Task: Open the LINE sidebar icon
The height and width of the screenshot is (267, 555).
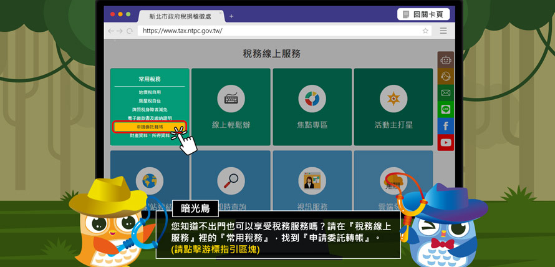Action: point(446,109)
